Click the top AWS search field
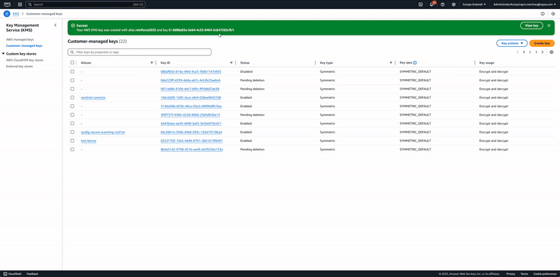The height and width of the screenshot is (277, 560). click(85, 5)
